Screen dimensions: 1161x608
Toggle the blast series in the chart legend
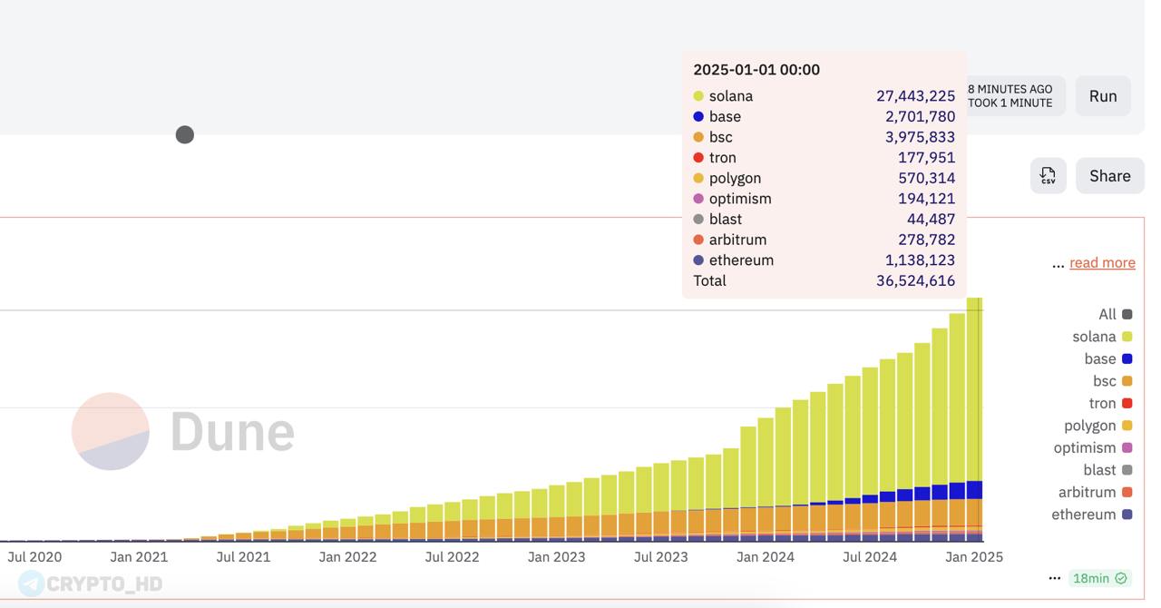(1107, 470)
